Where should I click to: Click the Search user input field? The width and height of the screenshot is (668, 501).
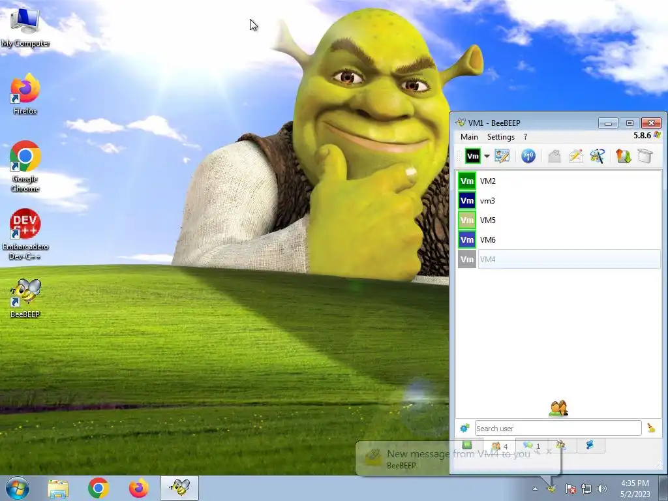click(x=558, y=428)
